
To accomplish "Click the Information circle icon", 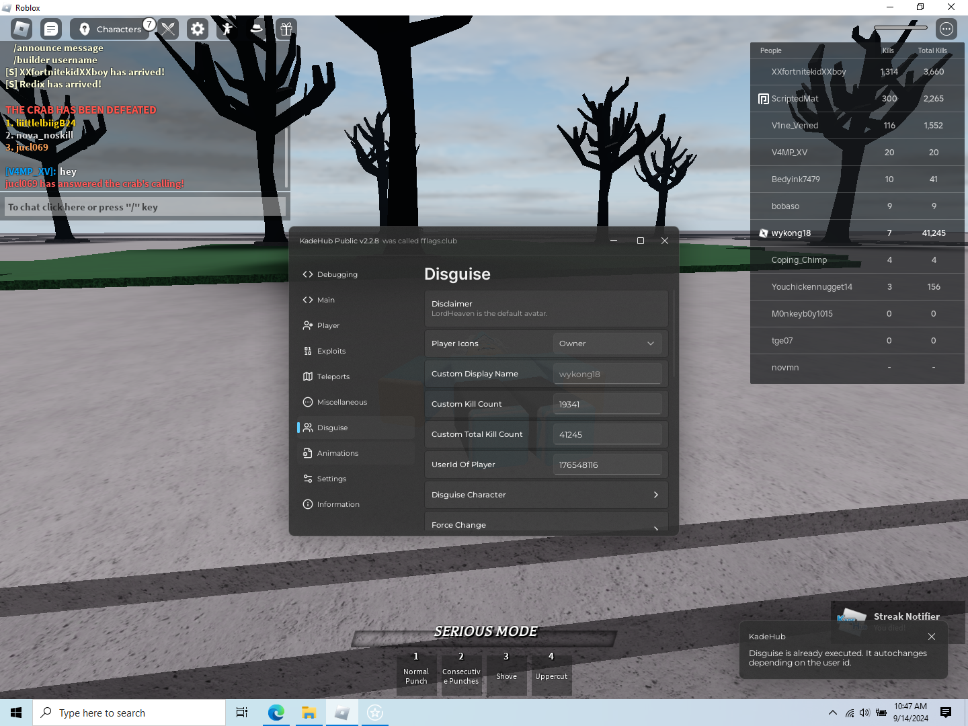I will [308, 504].
